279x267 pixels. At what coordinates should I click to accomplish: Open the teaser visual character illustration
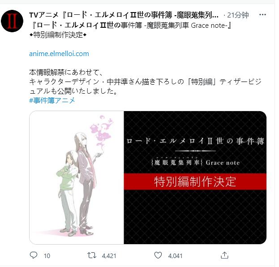click(x=77, y=177)
